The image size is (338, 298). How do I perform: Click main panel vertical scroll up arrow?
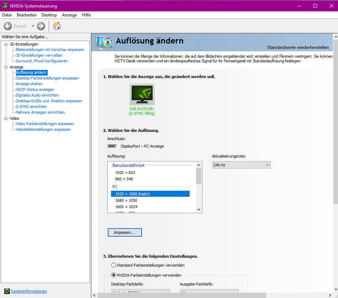336,37
